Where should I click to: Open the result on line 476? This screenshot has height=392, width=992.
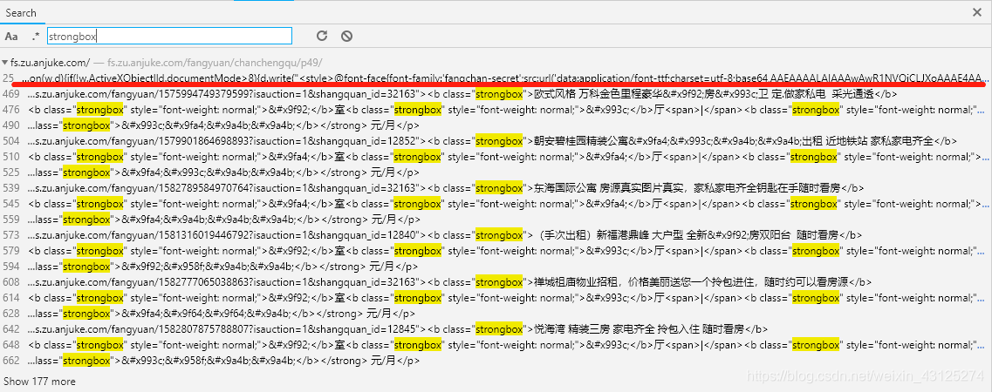[496, 110]
